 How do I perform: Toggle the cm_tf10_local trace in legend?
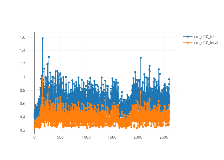click(206, 43)
